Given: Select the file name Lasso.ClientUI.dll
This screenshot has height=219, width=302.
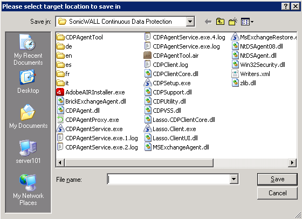Looking at the screenshot, I should (x=175, y=138).
